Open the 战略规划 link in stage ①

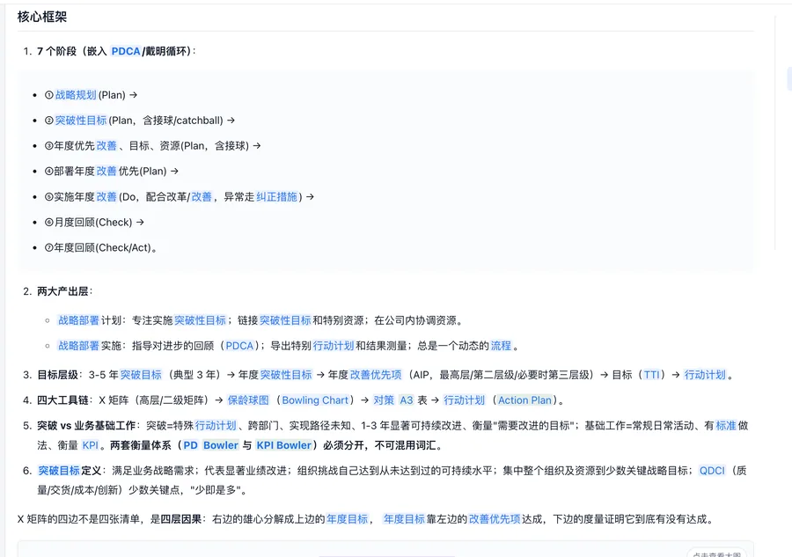click(x=76, y=95)
